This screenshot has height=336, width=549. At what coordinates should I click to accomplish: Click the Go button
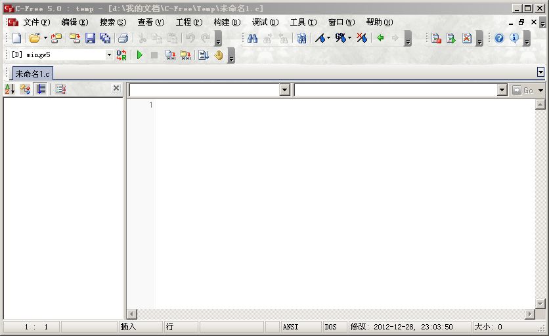[523, 91]
